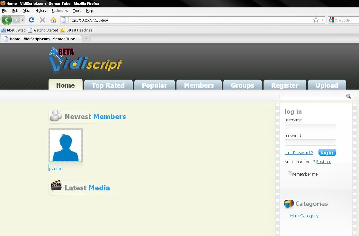Click the Categories box icon
The image size is (359, 236).
(289, 203)
